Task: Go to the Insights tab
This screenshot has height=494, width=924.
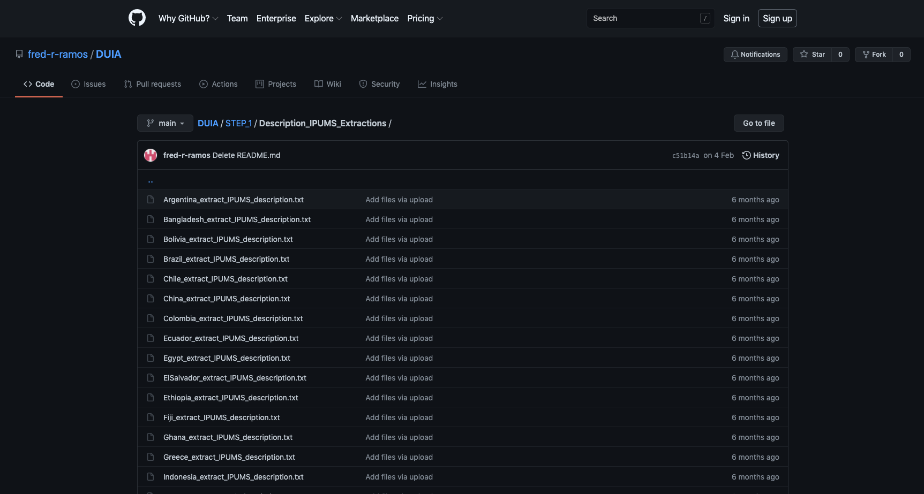Action: [x=438, y=84]
